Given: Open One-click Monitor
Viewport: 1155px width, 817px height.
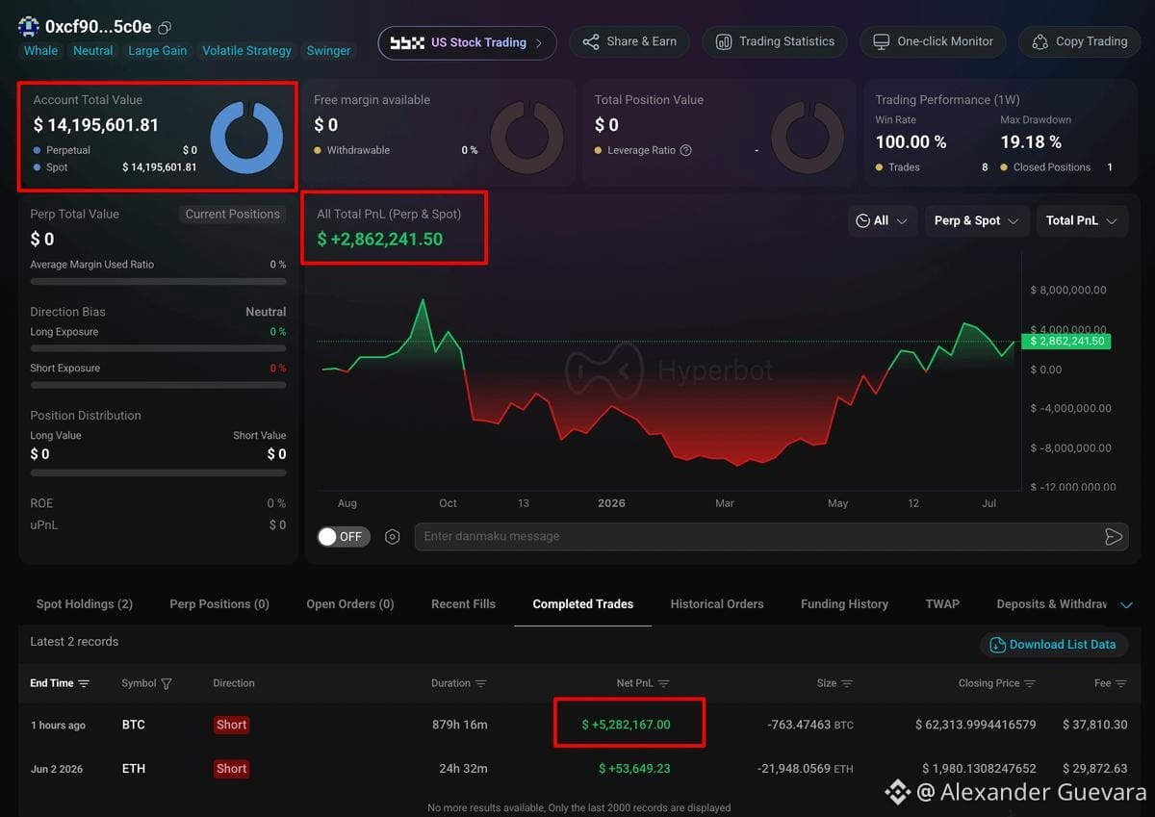Looking at the screenshot, I should (933, 42).
